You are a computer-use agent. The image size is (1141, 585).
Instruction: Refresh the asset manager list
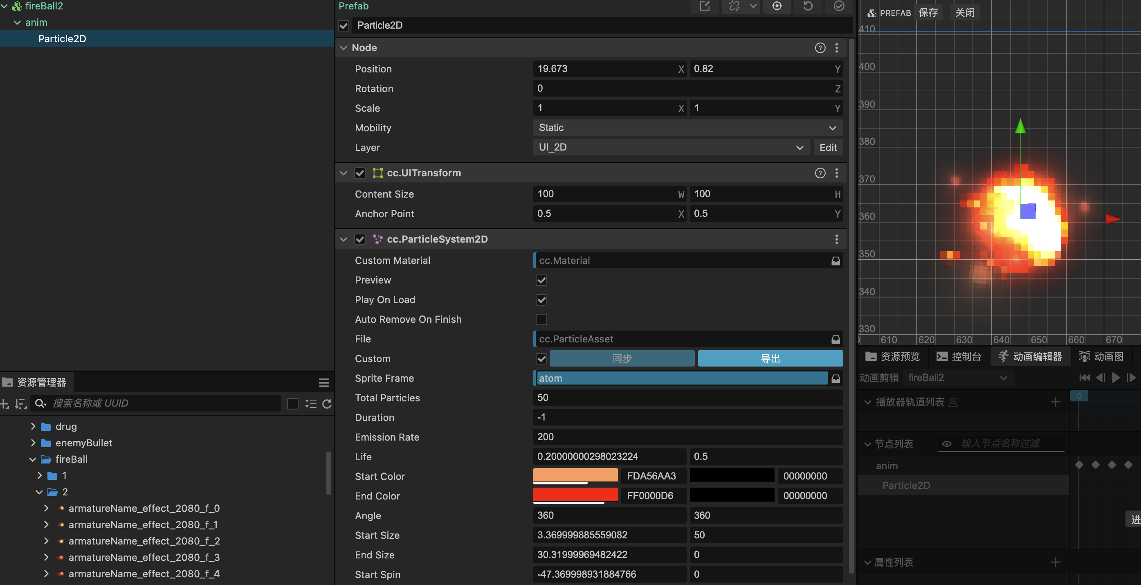click(327, 403)
